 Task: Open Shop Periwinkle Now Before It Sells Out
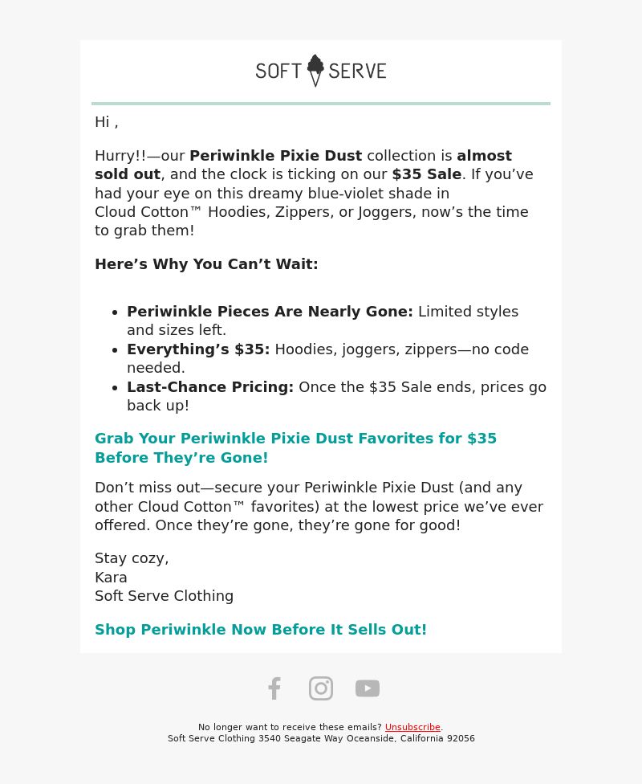click(261, 630)
